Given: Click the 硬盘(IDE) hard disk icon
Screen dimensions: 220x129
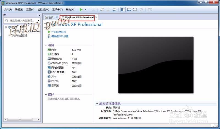Looking at the screenshot, I should click(x=49, y=58).
